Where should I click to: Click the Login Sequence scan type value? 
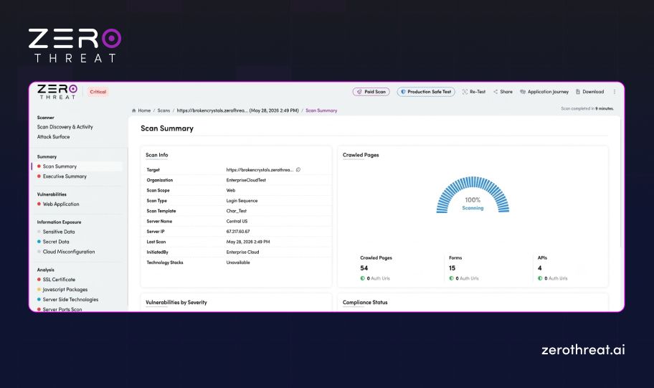click(x=242, y=201)
